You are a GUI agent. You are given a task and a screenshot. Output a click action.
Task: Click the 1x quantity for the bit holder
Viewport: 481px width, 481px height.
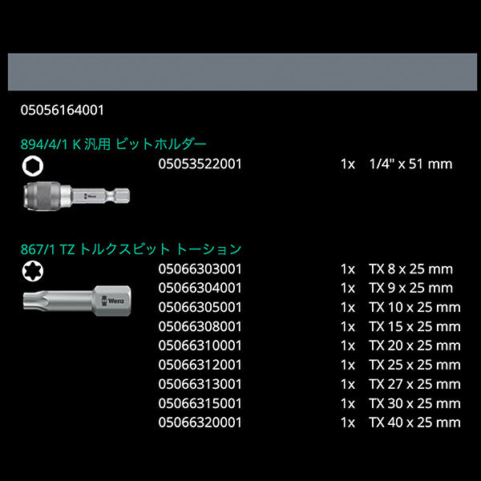pos(348,164)
